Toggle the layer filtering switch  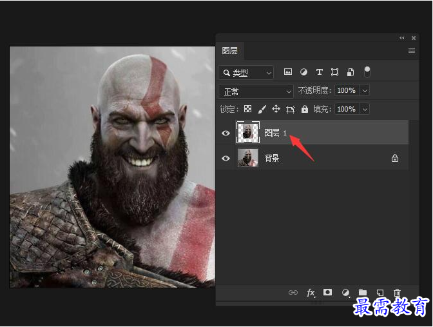tap(367, 72)
